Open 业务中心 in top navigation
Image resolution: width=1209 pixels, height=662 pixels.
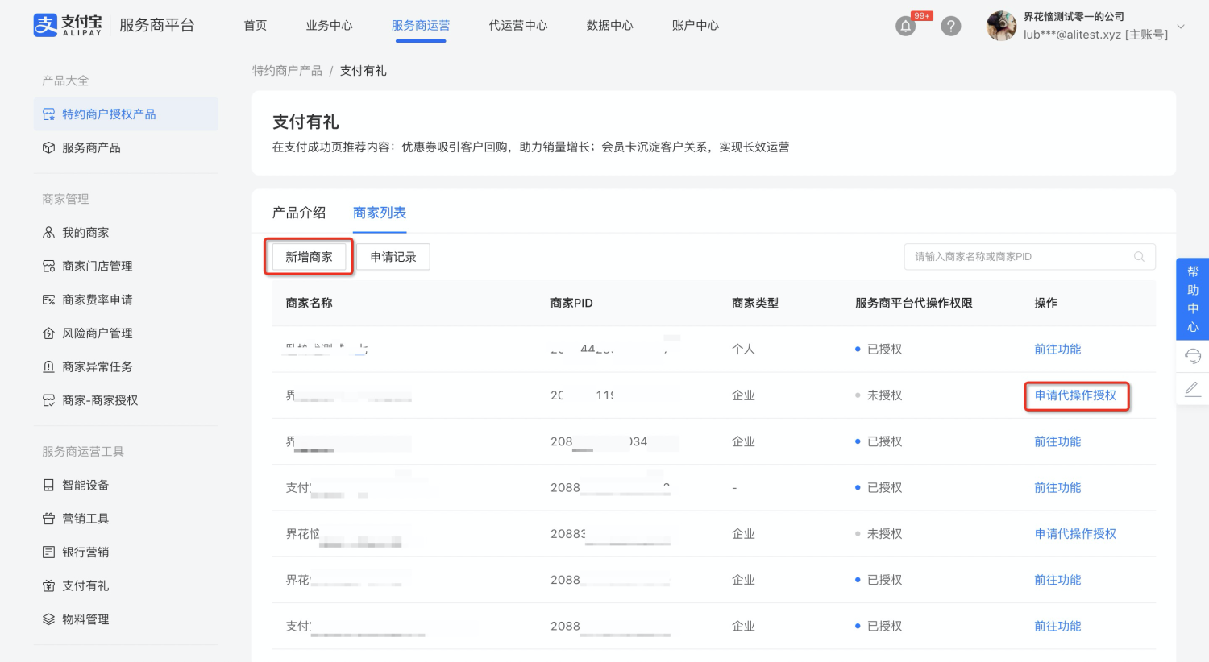tap(329, 25)
